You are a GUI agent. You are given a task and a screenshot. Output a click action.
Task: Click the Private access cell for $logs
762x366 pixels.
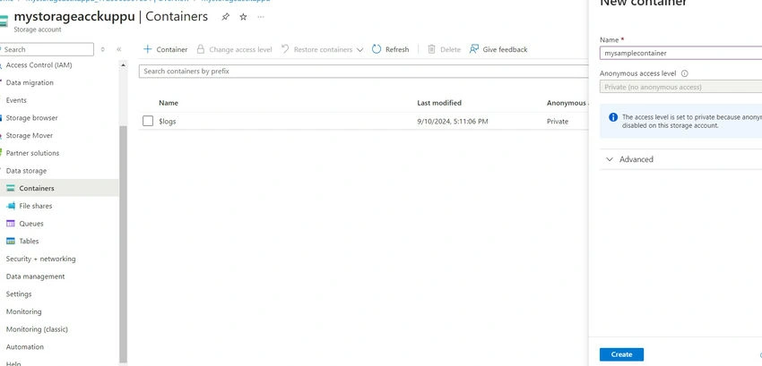(558, 122)
